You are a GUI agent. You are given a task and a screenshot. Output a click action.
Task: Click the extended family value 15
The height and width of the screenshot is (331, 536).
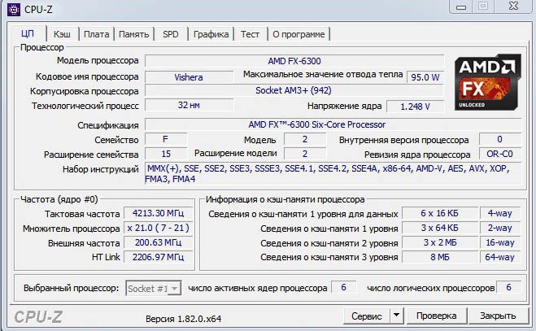(166, 154)
